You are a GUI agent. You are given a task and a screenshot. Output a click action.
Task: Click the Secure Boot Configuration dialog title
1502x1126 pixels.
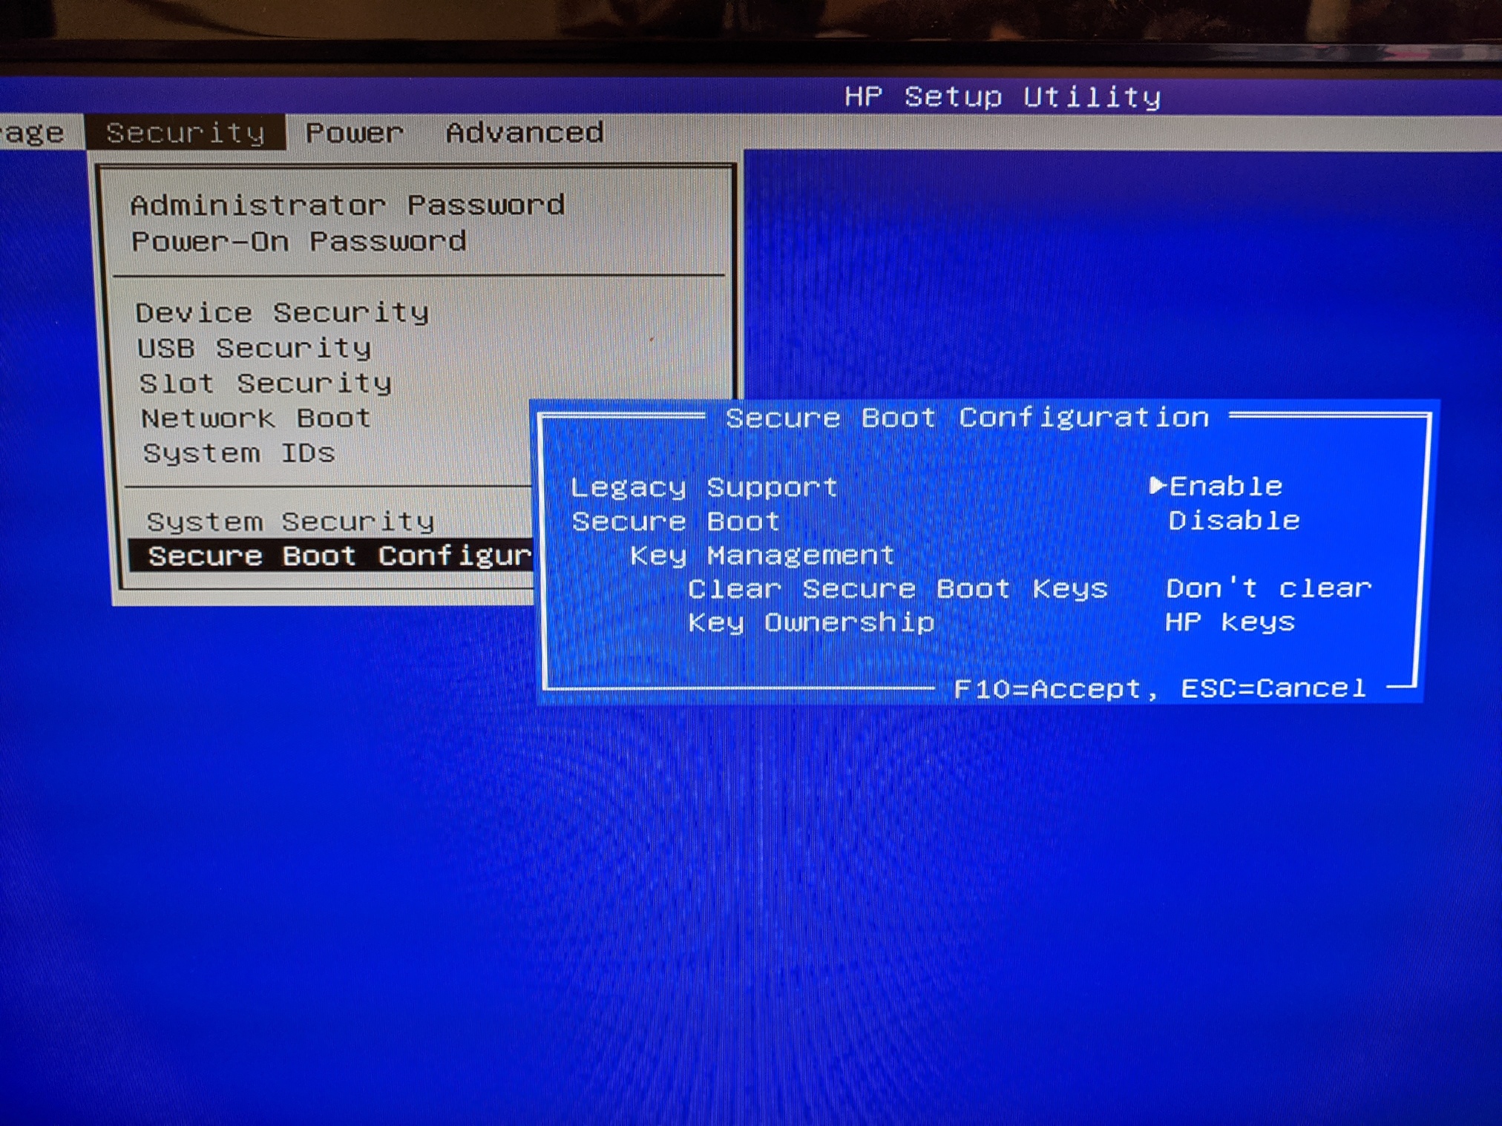[x=968, y=418]
